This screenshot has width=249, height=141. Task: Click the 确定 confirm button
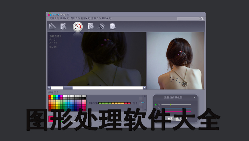[170, 118]
